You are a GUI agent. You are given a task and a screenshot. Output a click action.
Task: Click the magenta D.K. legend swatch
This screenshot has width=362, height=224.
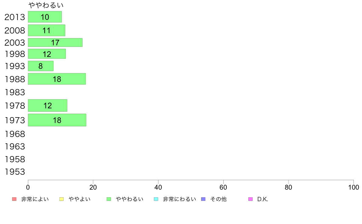pos(250,199)
